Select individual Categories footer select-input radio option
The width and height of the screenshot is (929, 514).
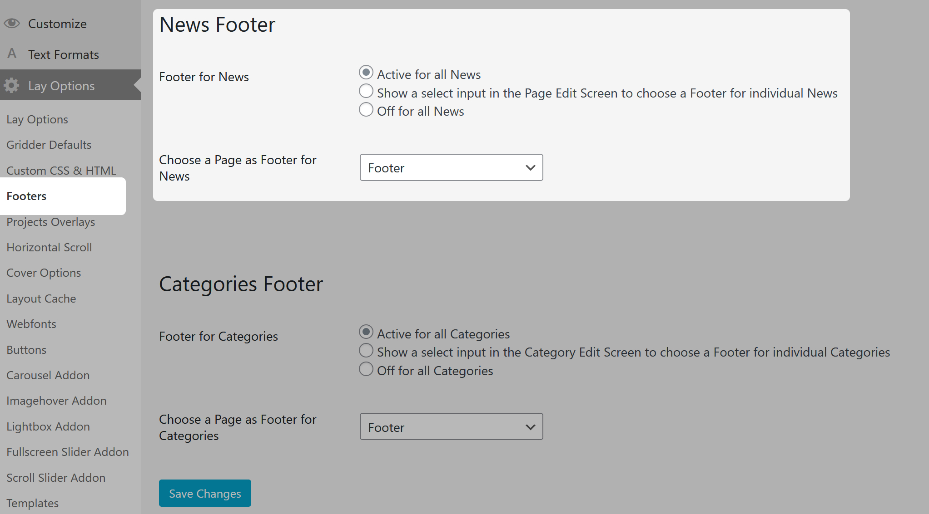366,351
